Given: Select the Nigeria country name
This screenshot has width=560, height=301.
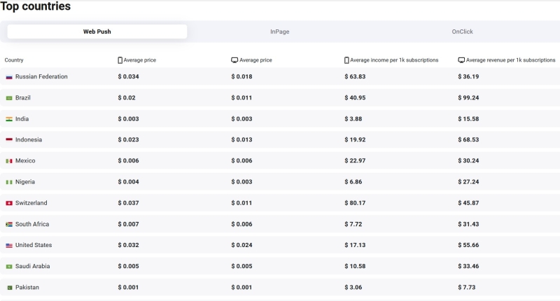Looking at the screenshot, I should pyautogui.click(x=25, y=182).
